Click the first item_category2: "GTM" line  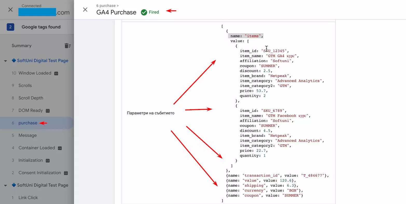[266, 86]
